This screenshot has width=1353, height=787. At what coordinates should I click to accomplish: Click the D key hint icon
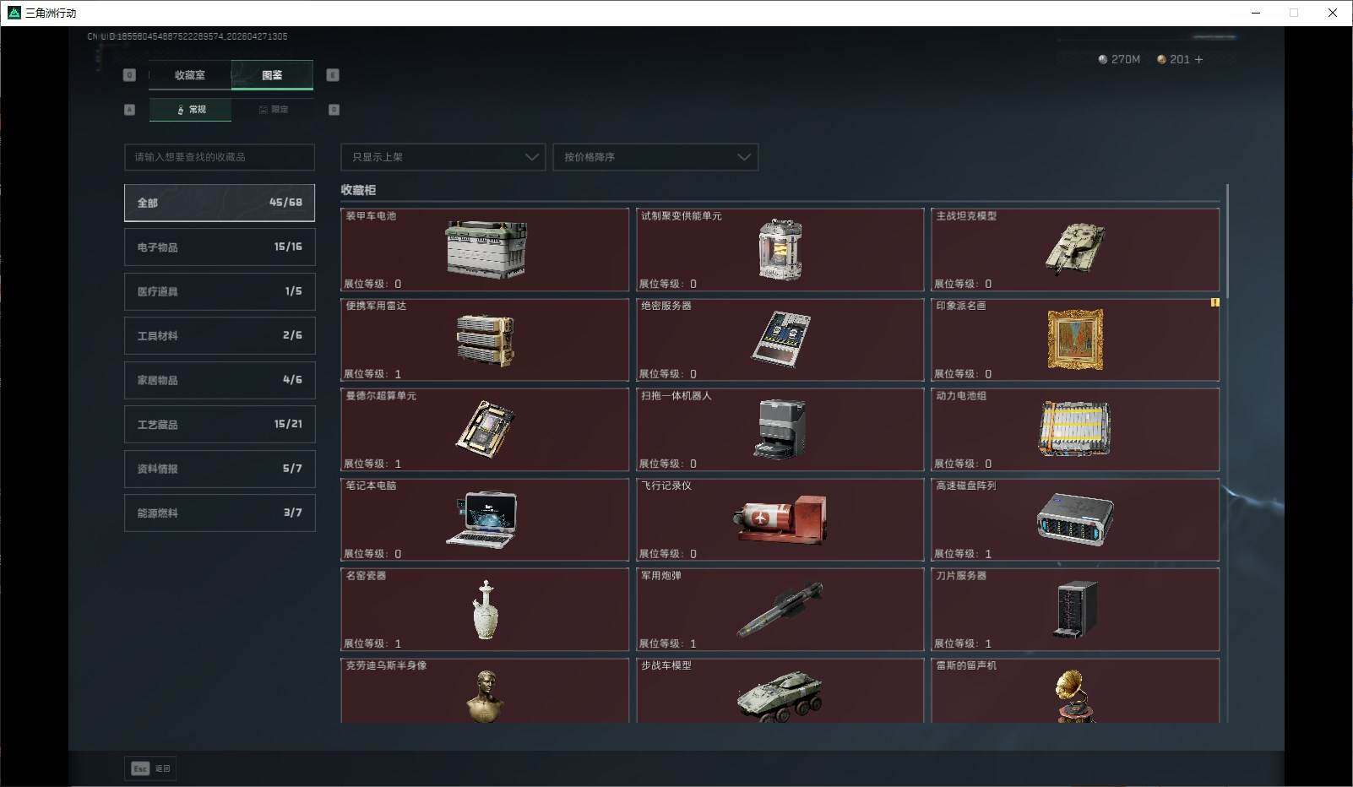coord(334,110)
